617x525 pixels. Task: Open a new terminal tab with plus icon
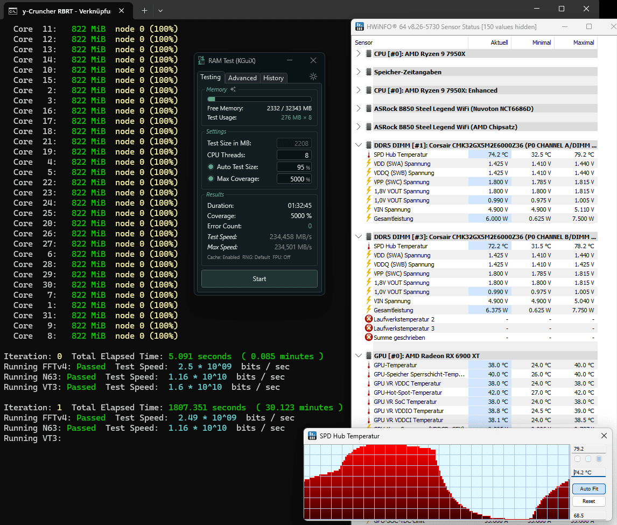pos(144,10)
